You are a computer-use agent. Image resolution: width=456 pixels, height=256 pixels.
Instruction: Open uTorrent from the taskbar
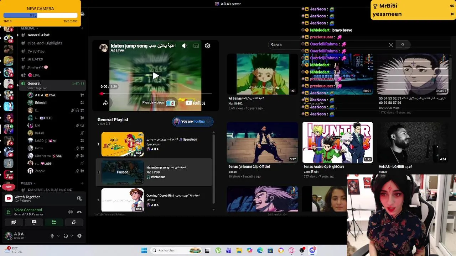[x=218, y=250]
